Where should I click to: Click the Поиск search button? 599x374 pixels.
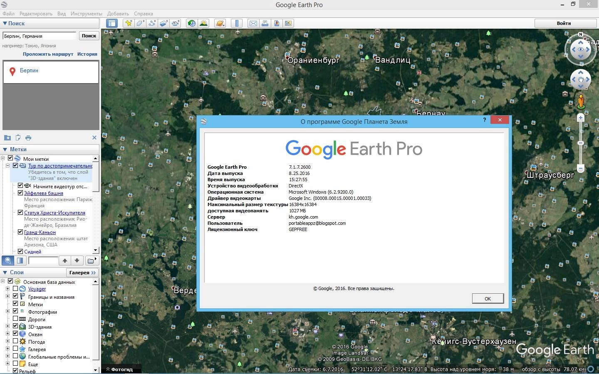(89, 36)
